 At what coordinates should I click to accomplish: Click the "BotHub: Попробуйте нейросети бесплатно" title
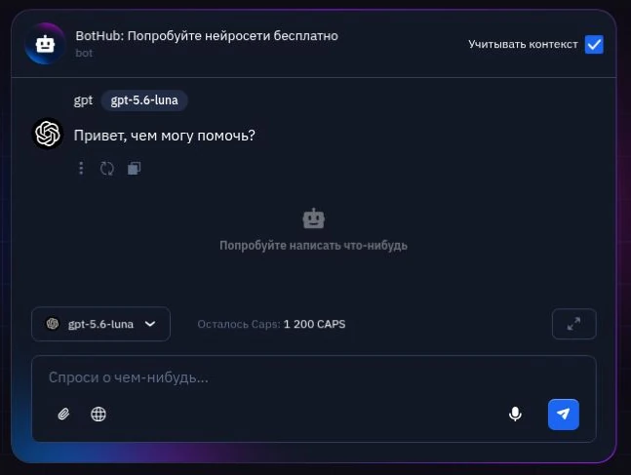tap(207, 36)
